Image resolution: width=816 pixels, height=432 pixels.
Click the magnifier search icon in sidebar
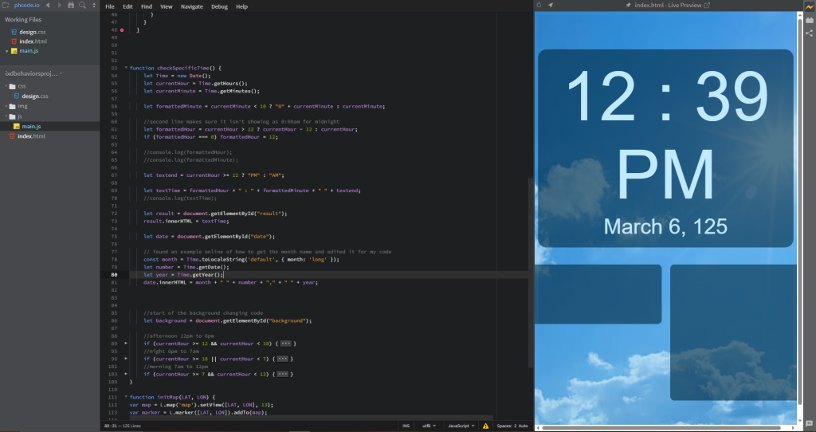click(x=83, y=6)
